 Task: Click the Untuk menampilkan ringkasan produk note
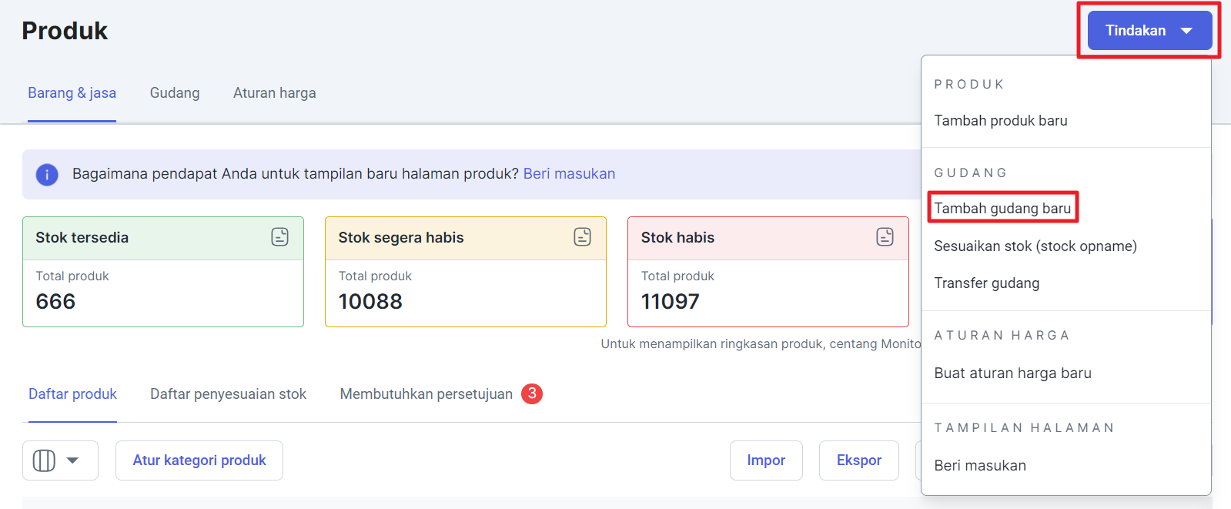pos(761,344)
